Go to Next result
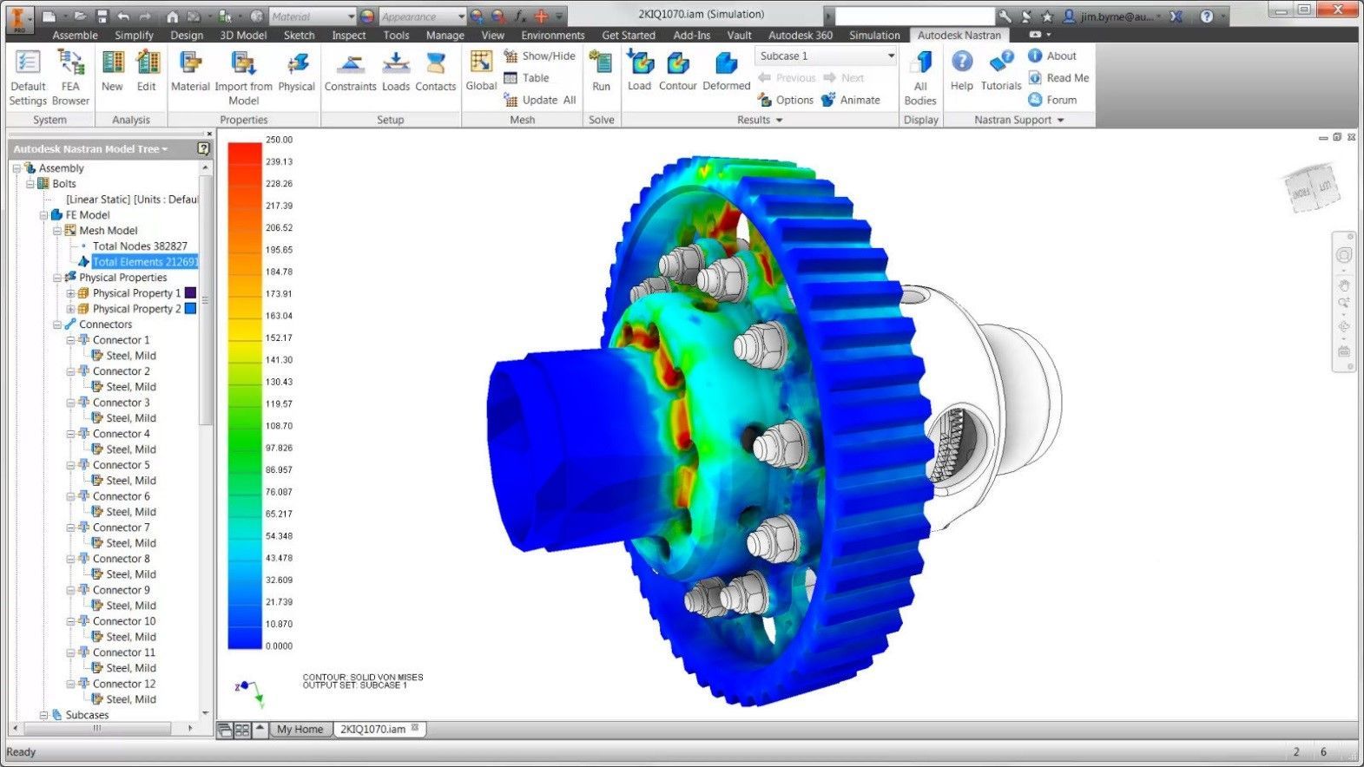The width and height of the screenshot is (1364, 767). click(843, 78)
